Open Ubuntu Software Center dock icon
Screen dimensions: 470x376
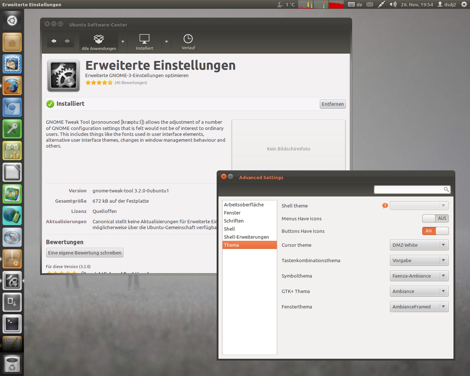(12, 259)
